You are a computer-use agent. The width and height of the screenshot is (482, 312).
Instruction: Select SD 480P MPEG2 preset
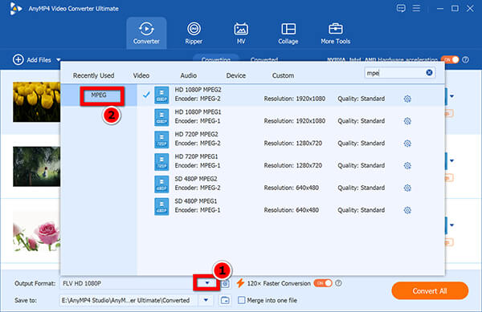pyautogui.click(x=291, y=184)
